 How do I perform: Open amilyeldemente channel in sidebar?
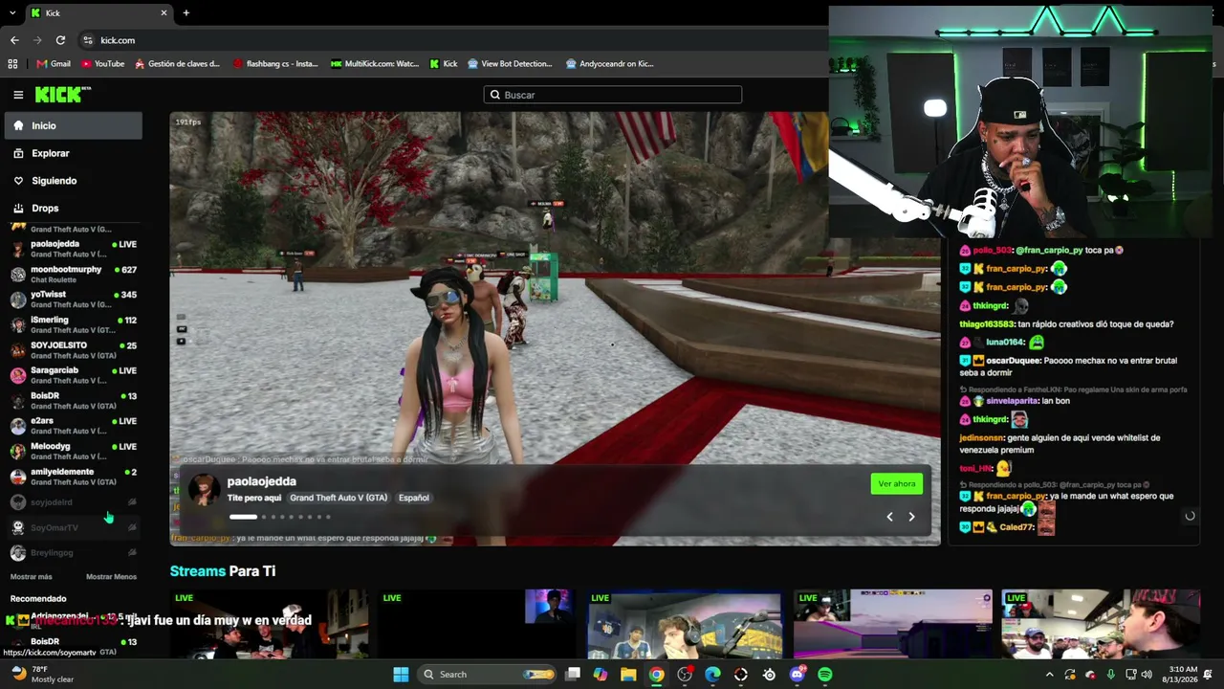(74, 477)
